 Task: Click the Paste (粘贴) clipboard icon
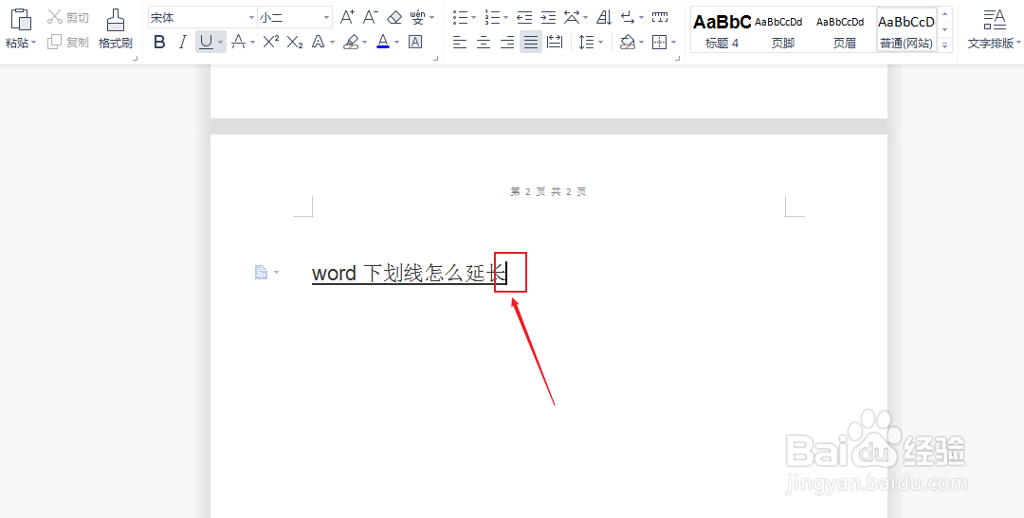click(x=21, y=19)
